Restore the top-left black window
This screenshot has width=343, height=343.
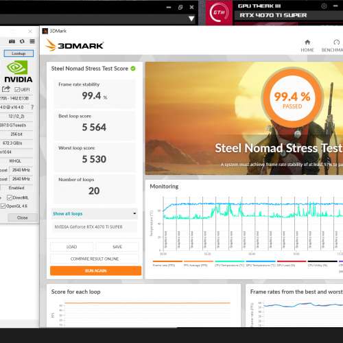click(180, 8)
